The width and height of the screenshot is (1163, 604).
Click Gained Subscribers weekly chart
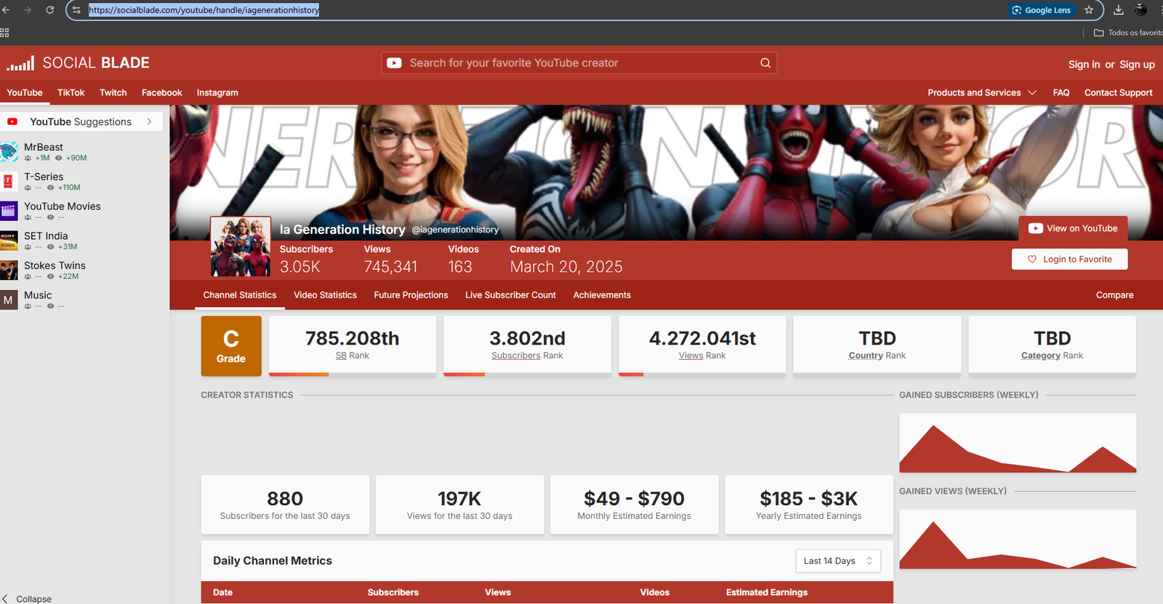coord(1018,443)
